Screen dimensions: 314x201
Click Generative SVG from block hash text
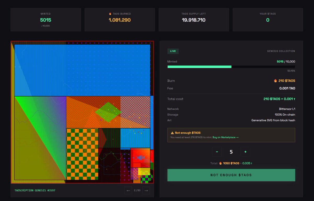(x=273, y=120)
